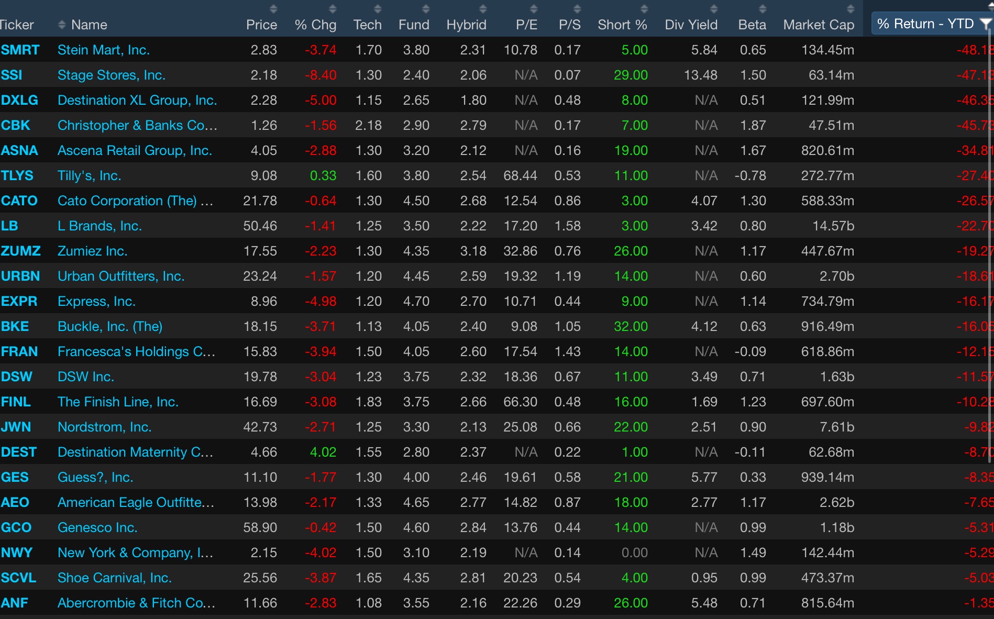994x619 pixels.
Task: Open ticker GCO
Action: tap(16, 527)
